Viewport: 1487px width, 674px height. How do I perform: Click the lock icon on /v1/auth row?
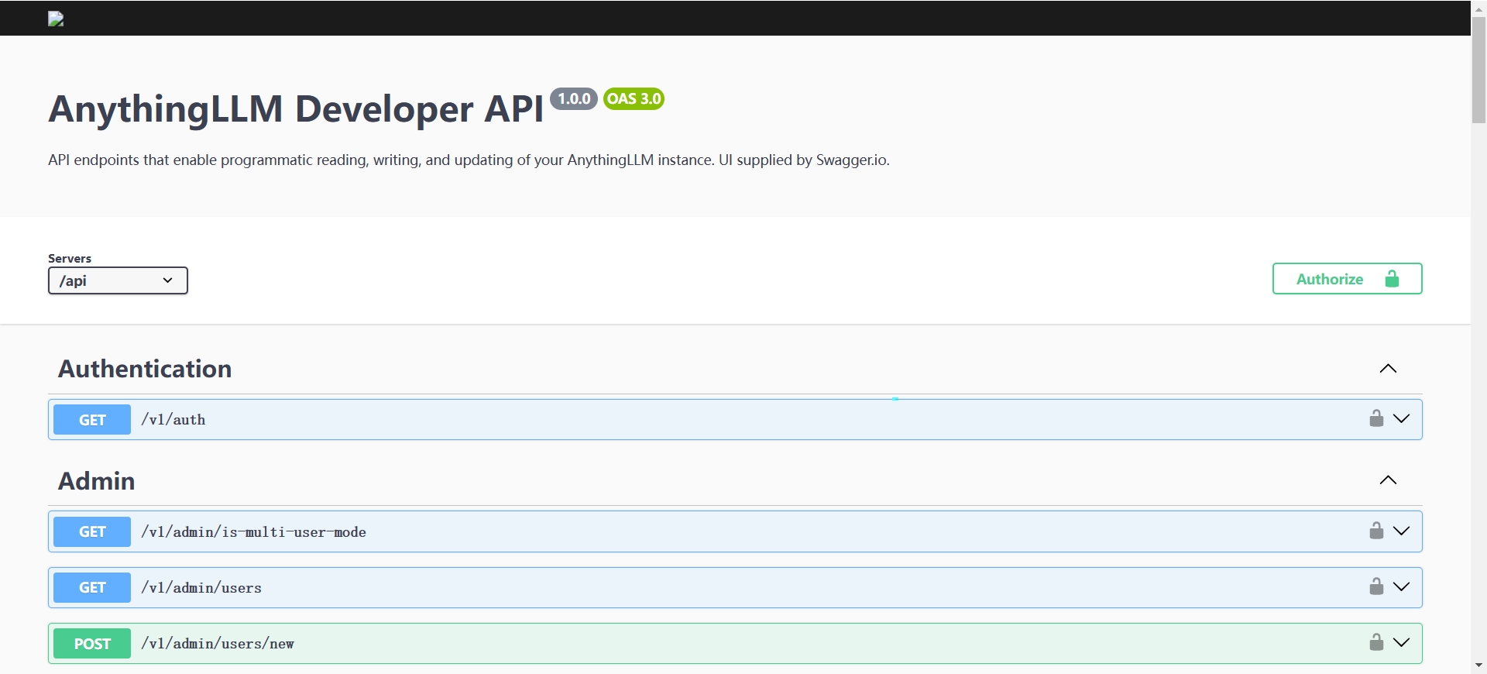[x=1376, y=418]
